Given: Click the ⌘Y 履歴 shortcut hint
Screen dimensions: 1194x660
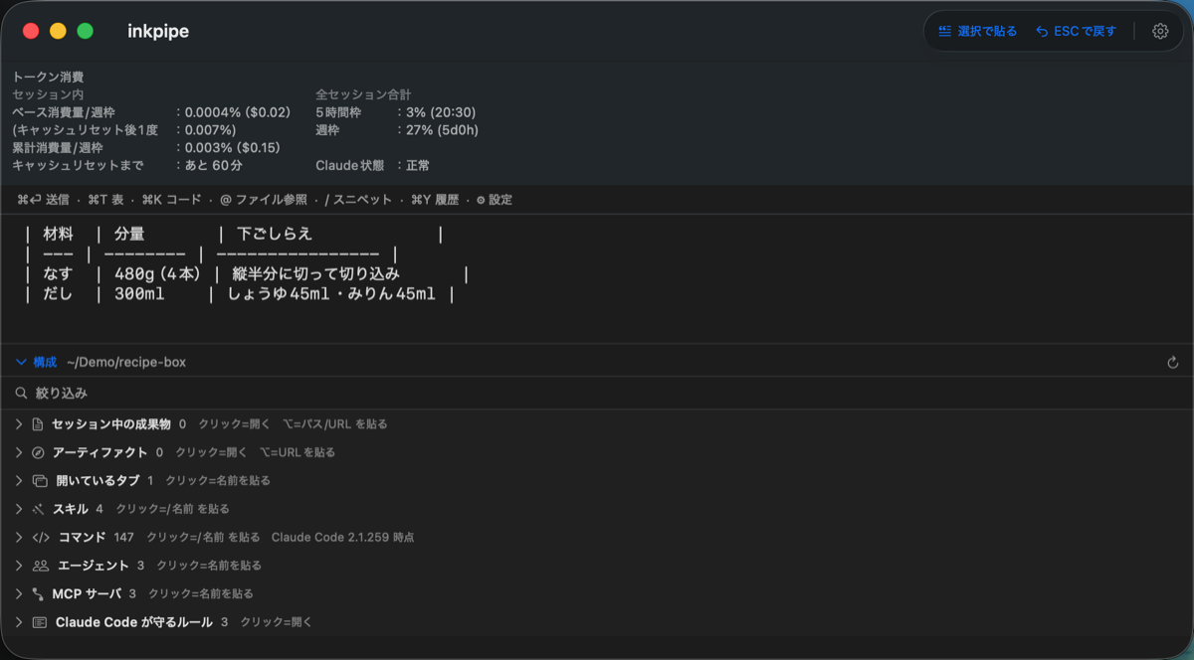Looking at the screenshot, I should (435, 200).
